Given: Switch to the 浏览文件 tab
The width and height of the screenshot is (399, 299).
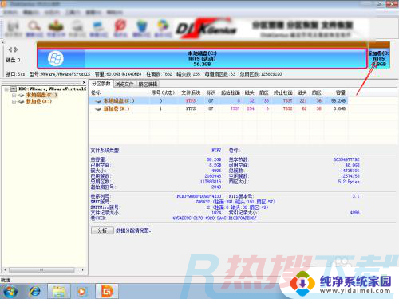Looking at the screenshot, I should 124,85.
